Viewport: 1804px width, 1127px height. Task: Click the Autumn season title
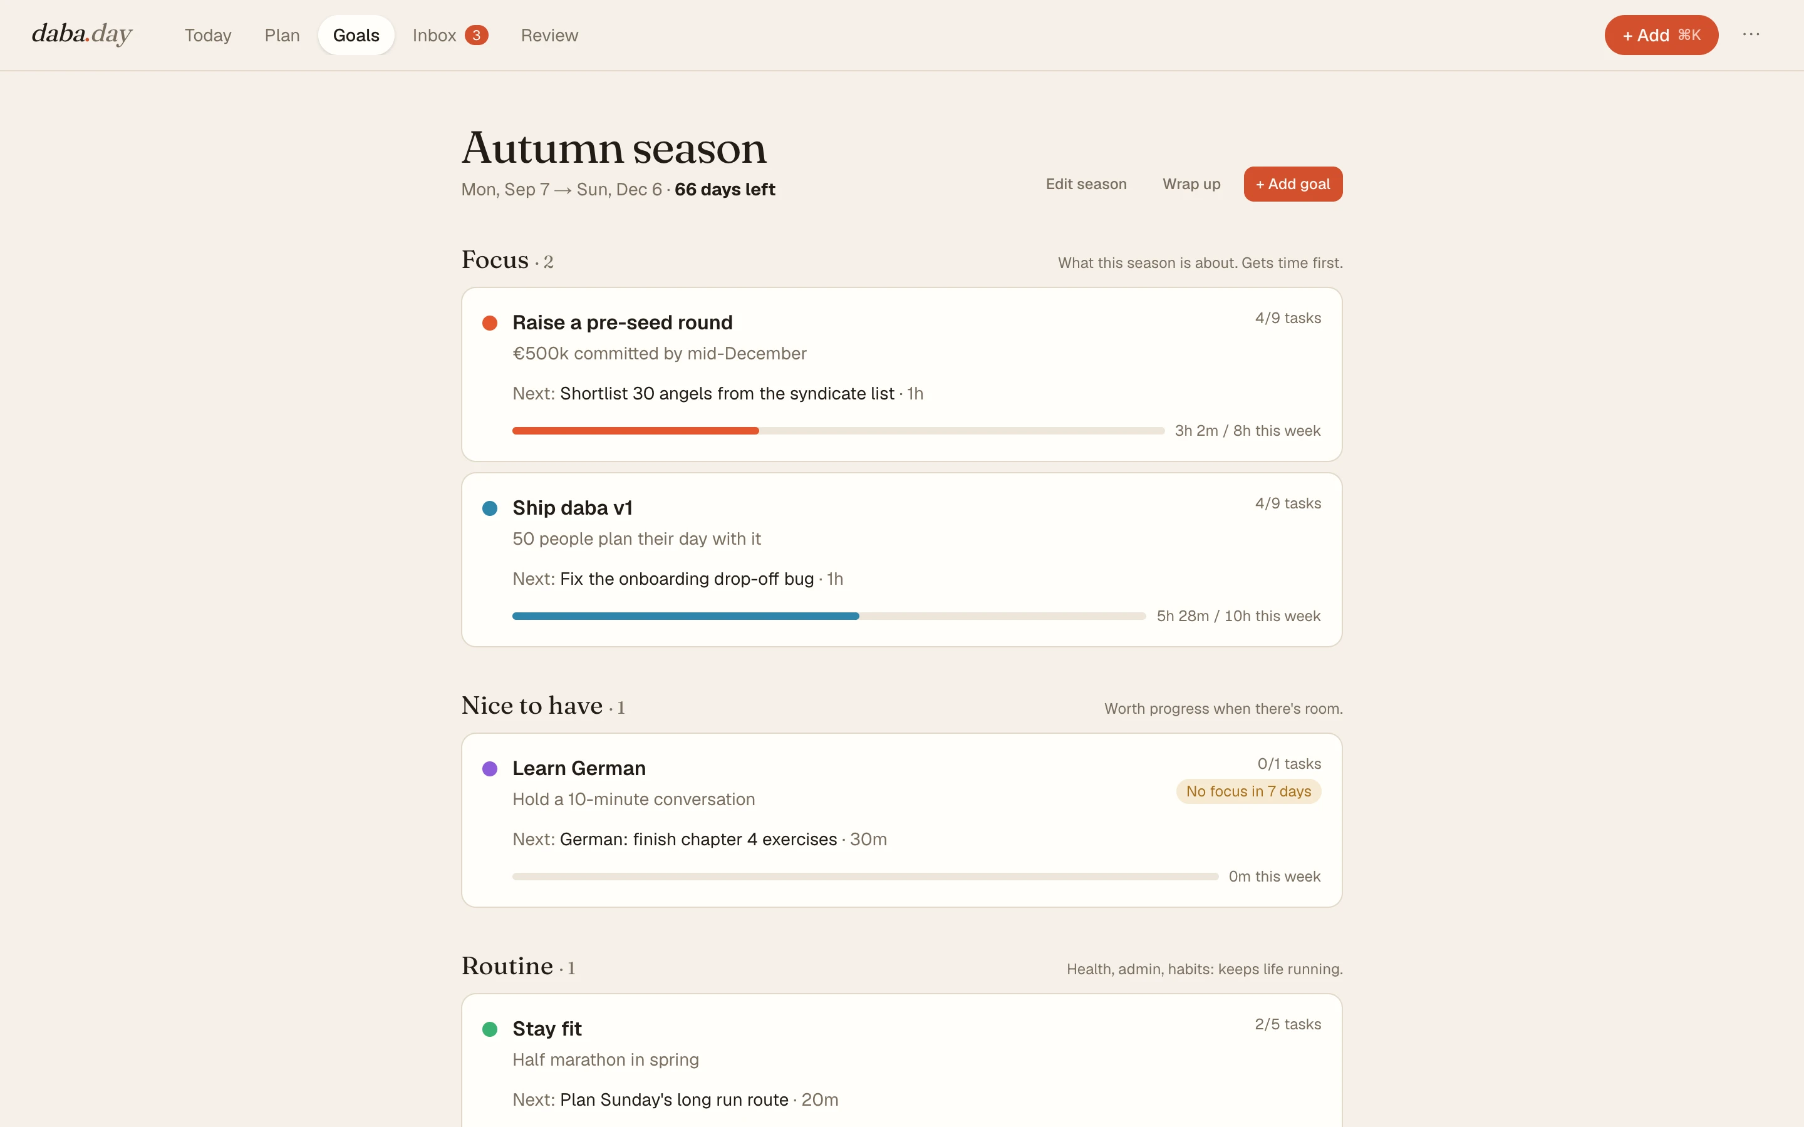pyautogui.click(x=614, y=148)
